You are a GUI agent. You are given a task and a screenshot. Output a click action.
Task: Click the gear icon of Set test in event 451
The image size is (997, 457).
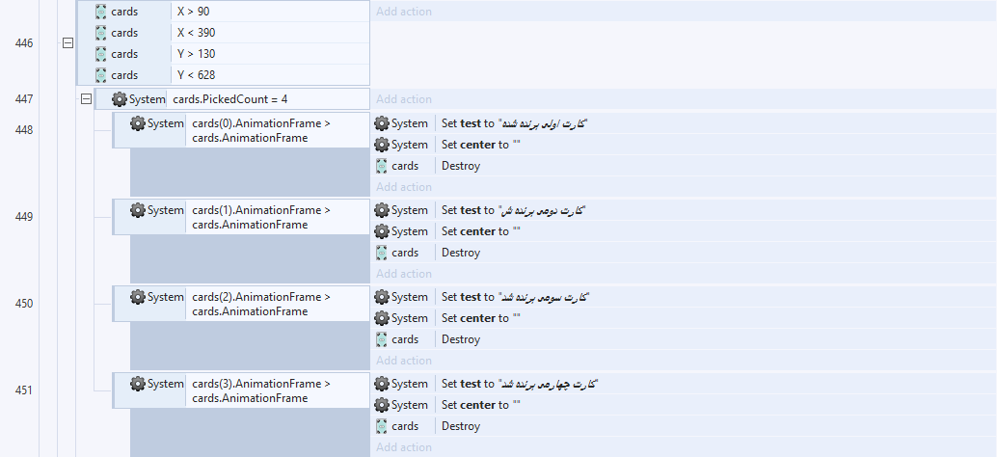point(382,384)
